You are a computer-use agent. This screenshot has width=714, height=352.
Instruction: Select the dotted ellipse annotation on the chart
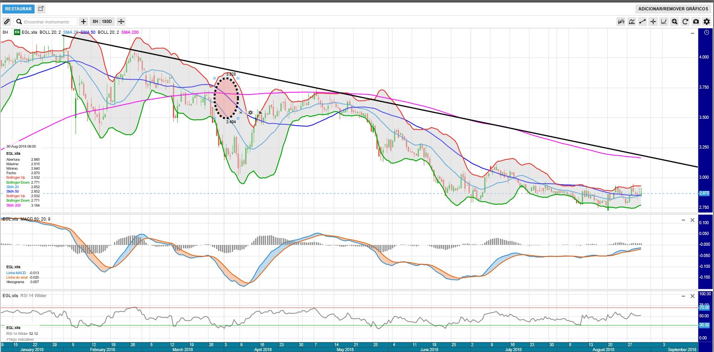point(226,98)
